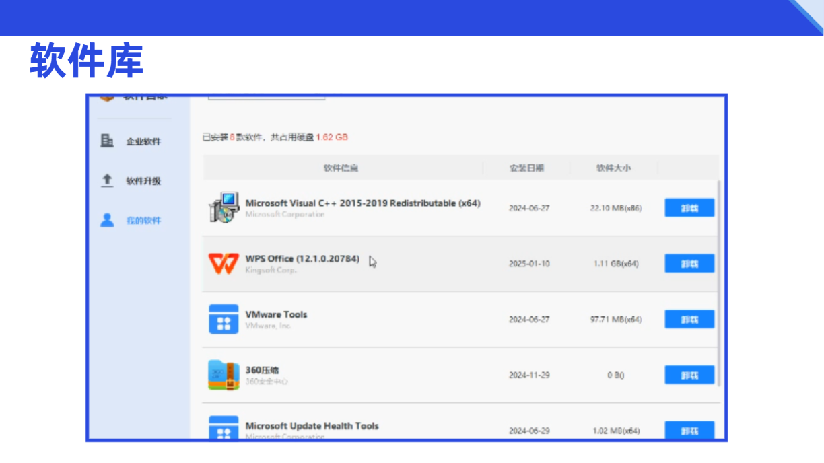Select the Microsoft Visual C++ 2015-2019 Redistributable name
This screenshot has width=824, height=463.
click(x=363, y=203)
